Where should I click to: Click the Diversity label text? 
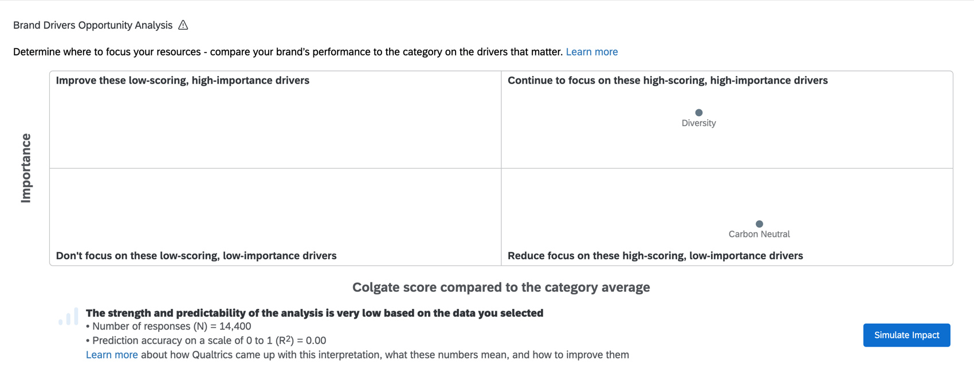click(x=698, y=122)
